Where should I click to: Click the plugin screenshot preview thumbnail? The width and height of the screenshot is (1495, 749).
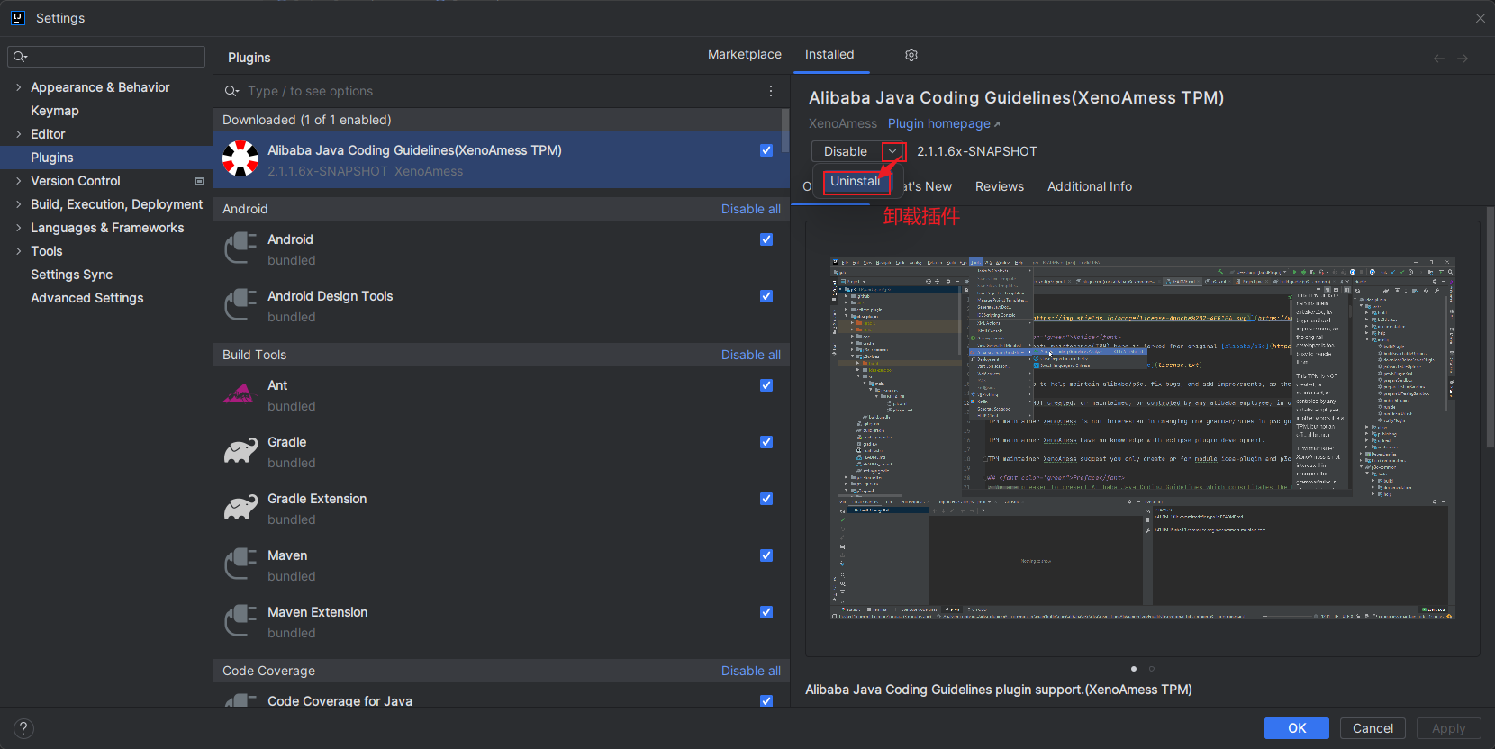pos(1143,438)
